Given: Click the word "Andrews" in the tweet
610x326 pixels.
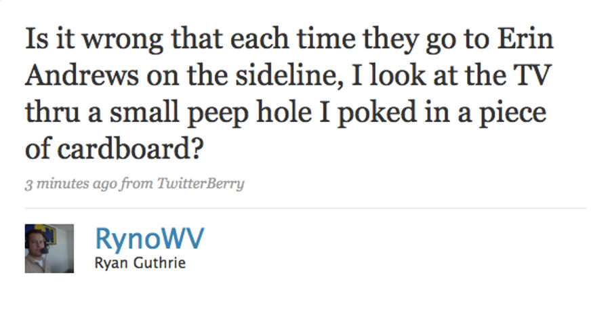Looking at the screenshot, I should click(x=82, y=75).
